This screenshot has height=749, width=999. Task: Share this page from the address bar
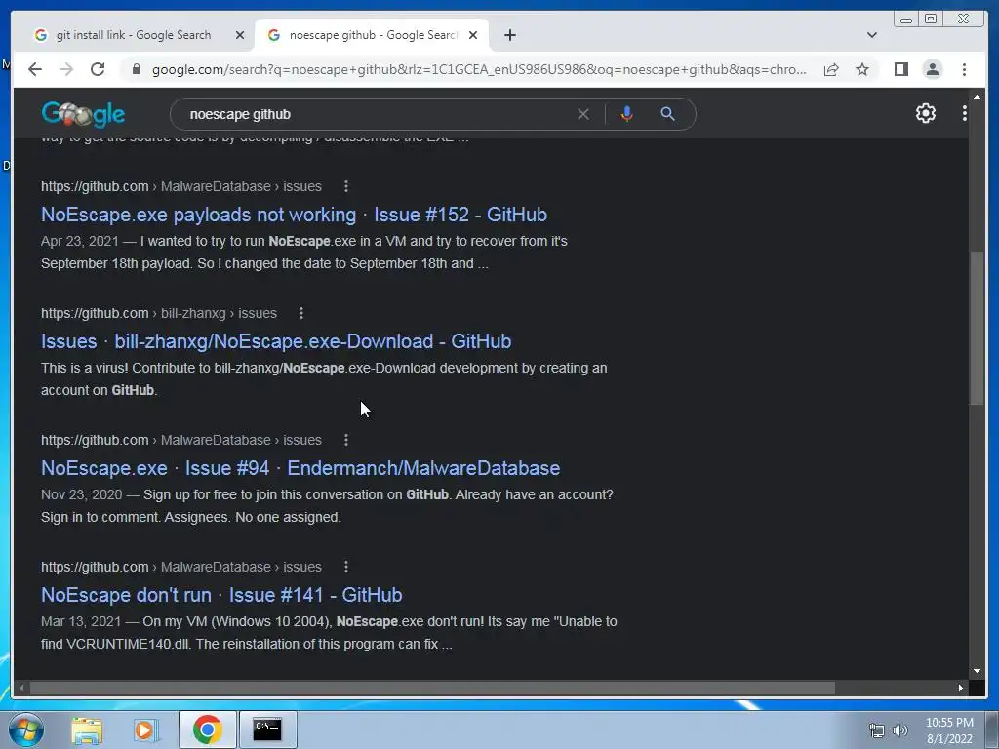coord(831,69)
